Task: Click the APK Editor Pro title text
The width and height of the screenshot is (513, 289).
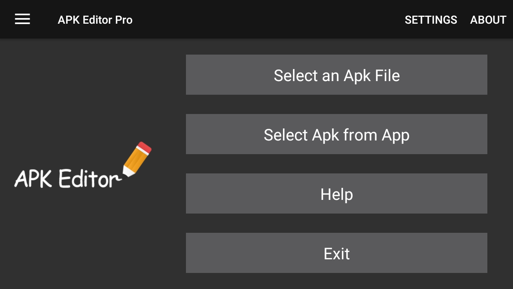Action: coord(95,20)
